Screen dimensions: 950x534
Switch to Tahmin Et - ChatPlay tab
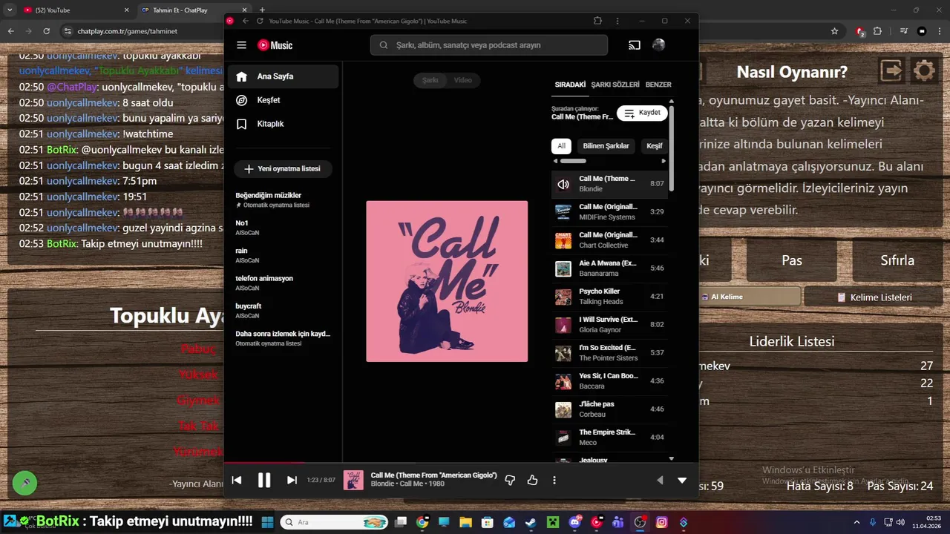pos(193,10)
